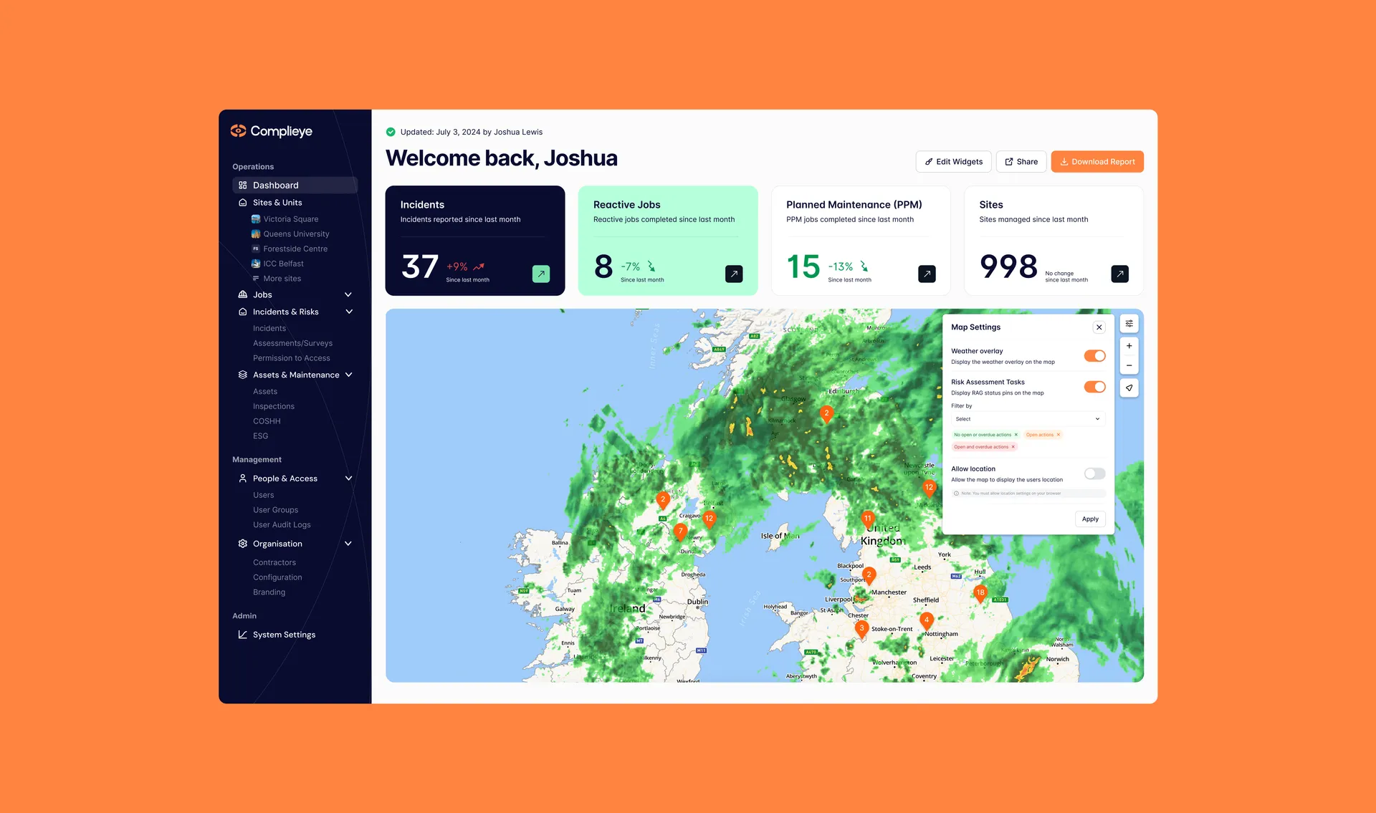This screenshot has width=1376, height=813.
Task: Collapse the Organisation section chevron
Action: pos(348,544)
